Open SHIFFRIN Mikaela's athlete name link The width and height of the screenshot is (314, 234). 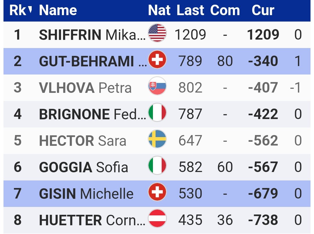[x=92, y=35]
